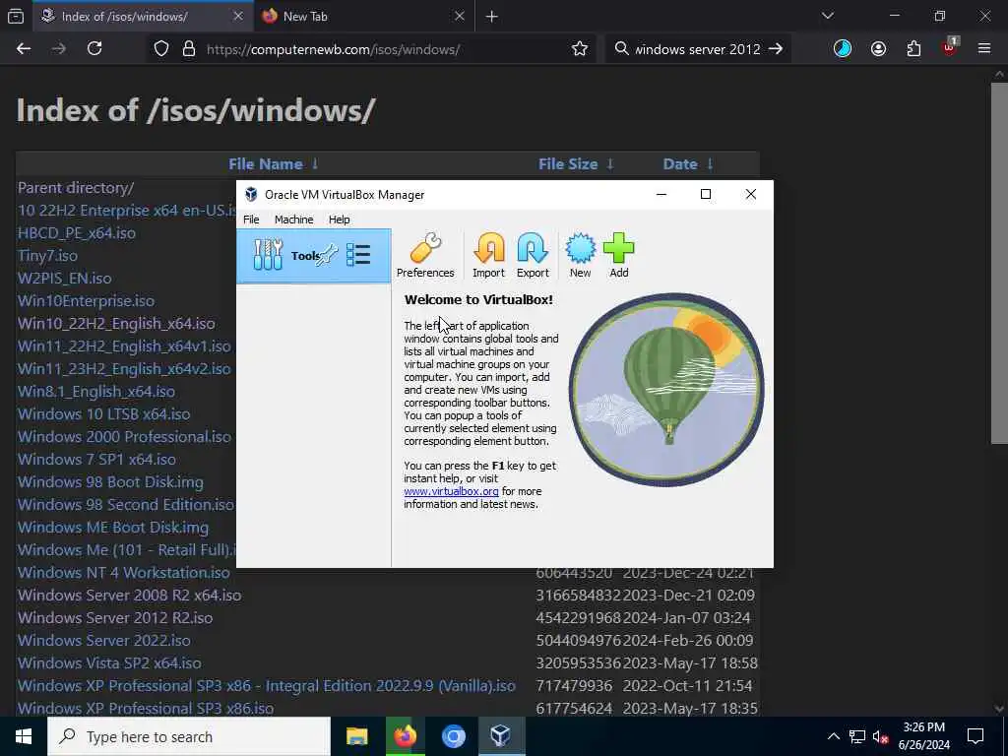The image size is (1008, 756).
Task: Open VirtualBox Preferences
Action: click(425, 256)
